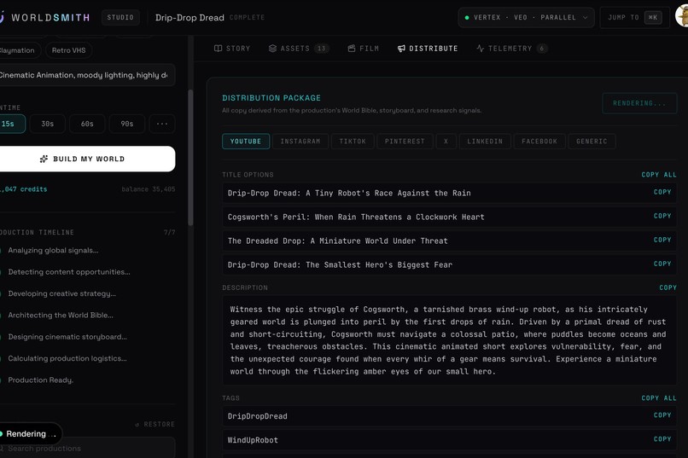688x458 pixels.
Task: Click the Rendering status pill
Action: click(x=30, y=434)
